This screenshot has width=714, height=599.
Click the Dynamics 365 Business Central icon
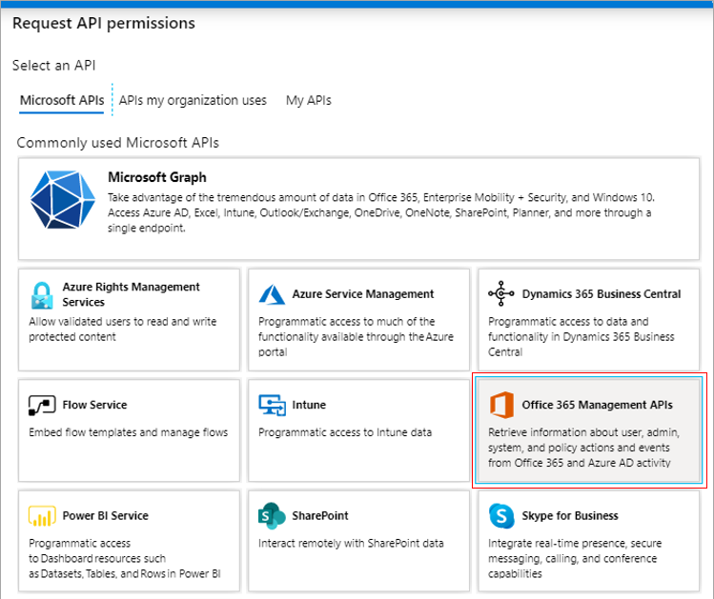(x=501, y=293)
